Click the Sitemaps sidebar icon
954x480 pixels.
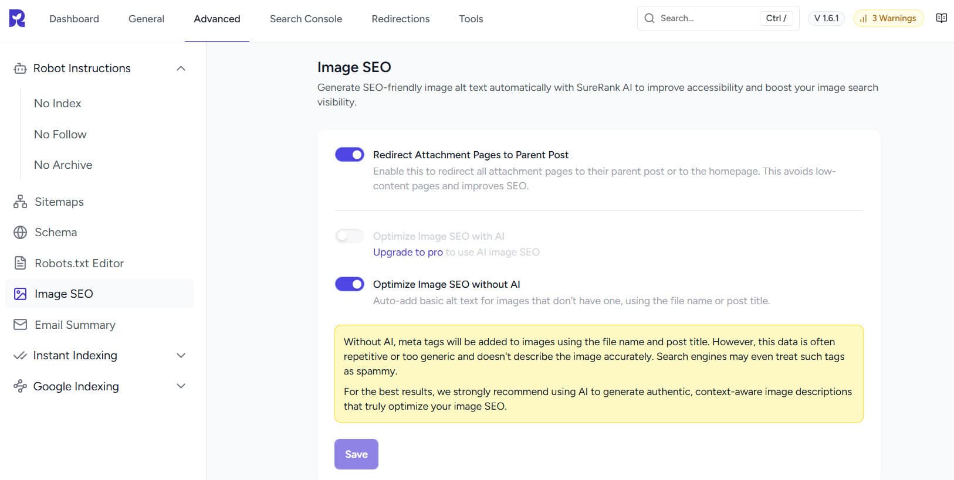tap(20, 202)
